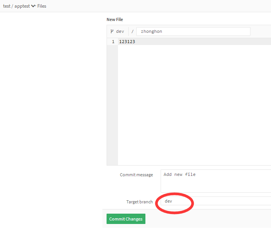Click the green Commit Changes button
The width and height of the screenshot is (271, 248).
pyautogui.click(x=126, y=219)
